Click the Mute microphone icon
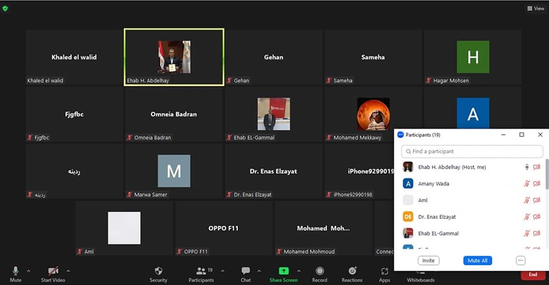Image resolution: width=549 pixels, height=285 pixels. pos(15,270)
